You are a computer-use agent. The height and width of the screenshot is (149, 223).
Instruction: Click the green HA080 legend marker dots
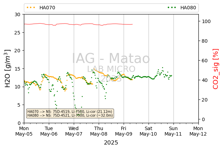pyautogui.click(x=172, y=8)
